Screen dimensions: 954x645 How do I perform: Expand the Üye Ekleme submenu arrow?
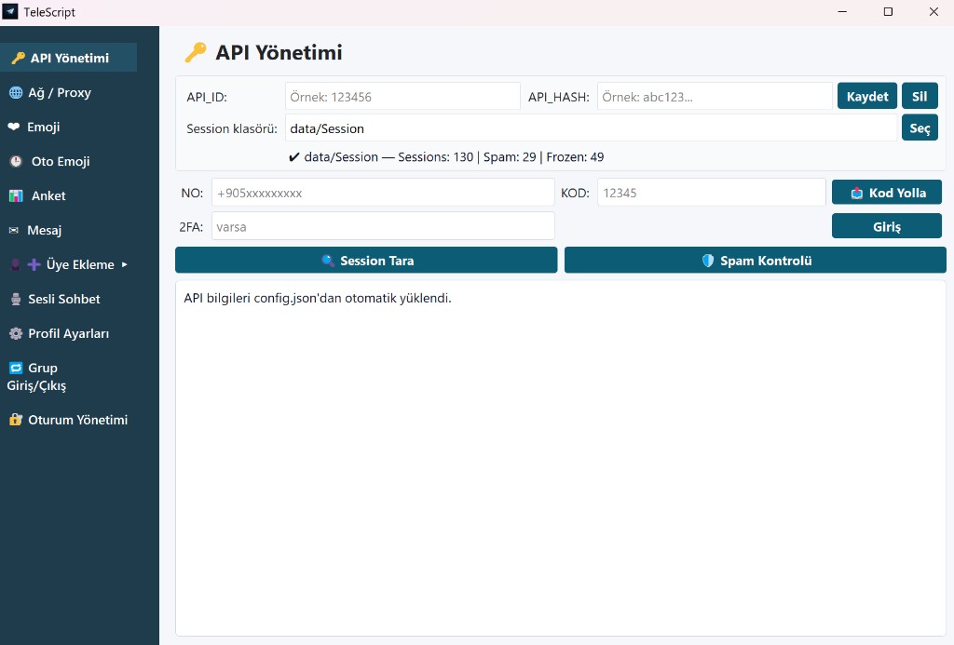[x=125, y=264]
